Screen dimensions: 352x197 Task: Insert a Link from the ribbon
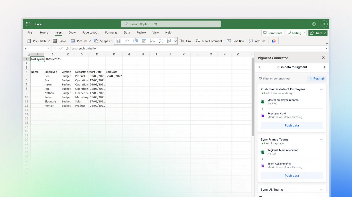coord(186,41)
